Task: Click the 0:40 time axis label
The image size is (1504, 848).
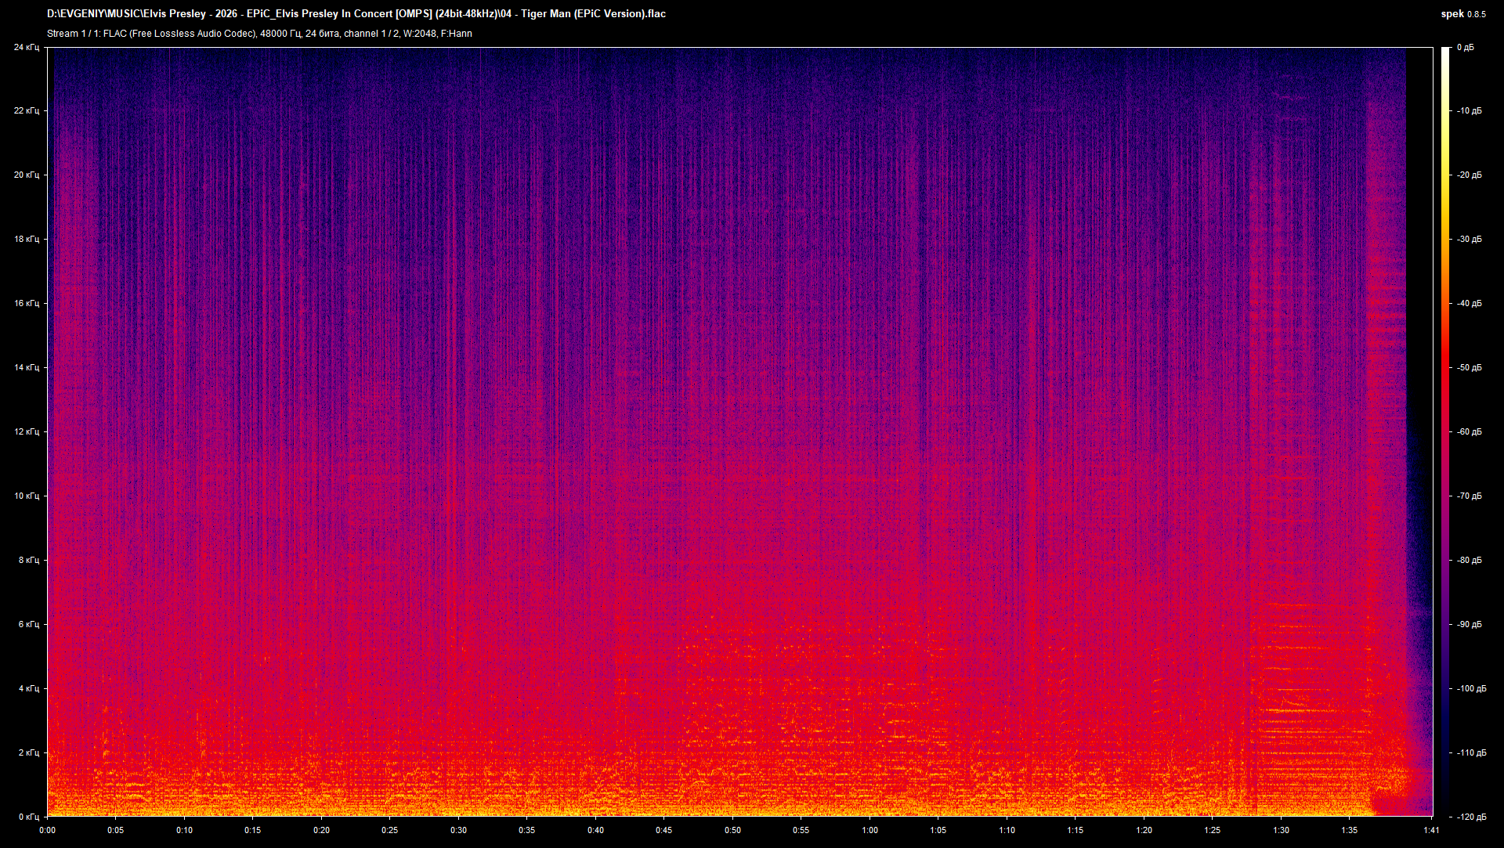Action: click(595, 831)
